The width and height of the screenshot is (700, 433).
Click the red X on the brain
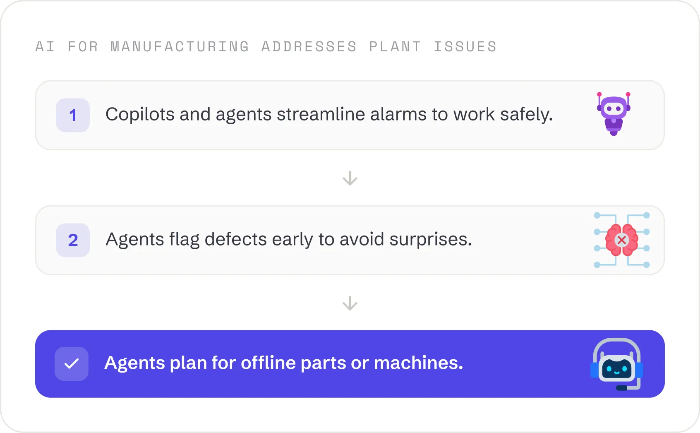621,240
